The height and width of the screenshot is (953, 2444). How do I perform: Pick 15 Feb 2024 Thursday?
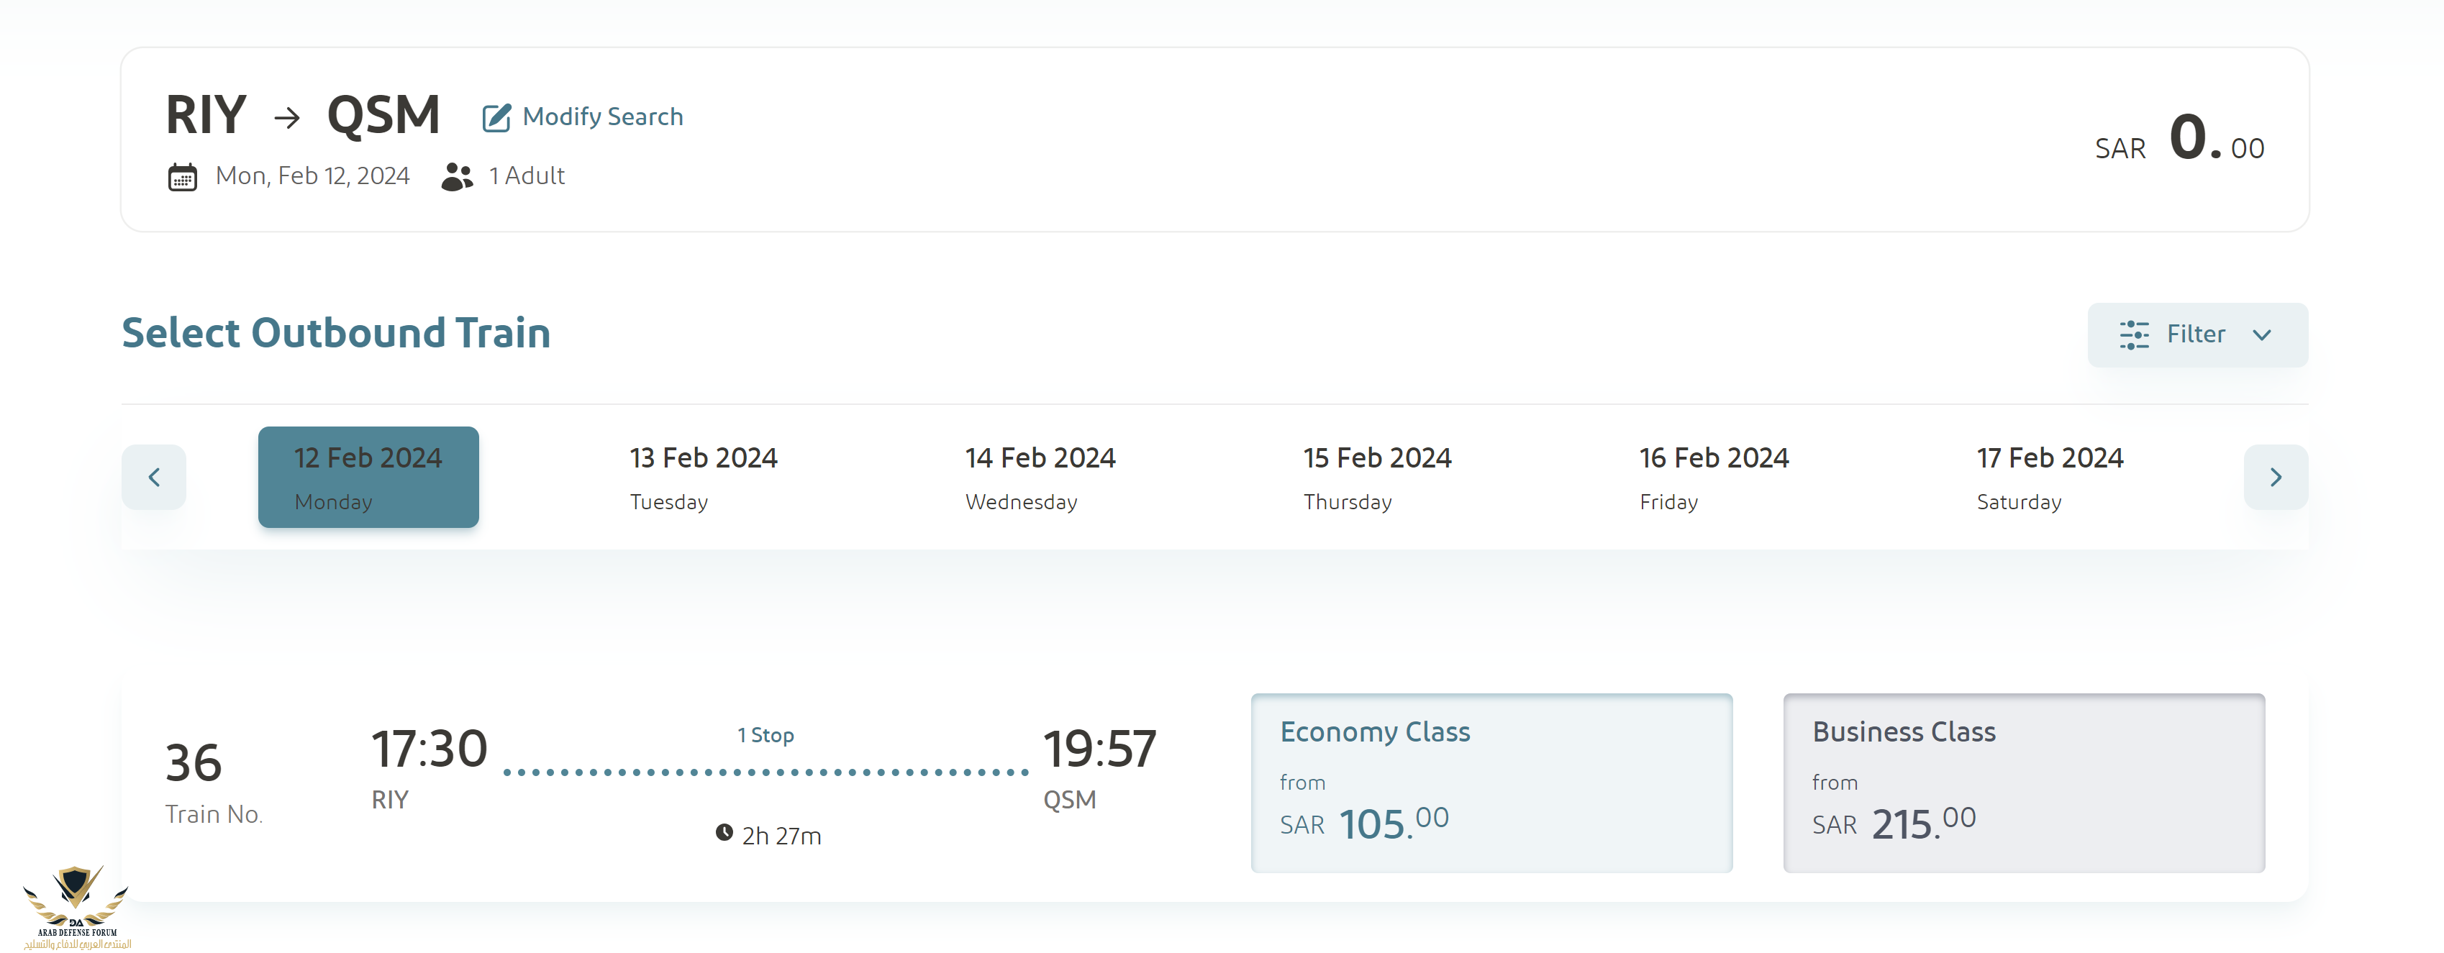click(x=1376, y=477)
